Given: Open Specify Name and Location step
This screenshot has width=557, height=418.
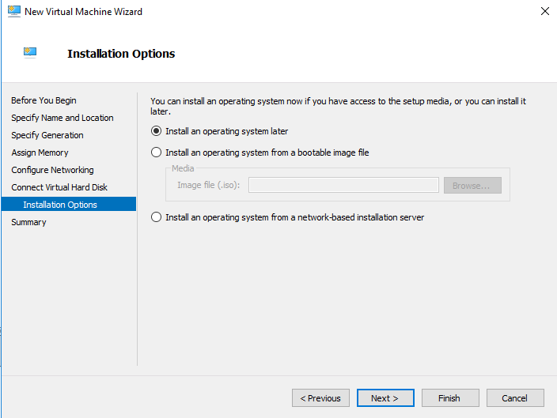Looking at the screenshot, I should click(63, 118).
